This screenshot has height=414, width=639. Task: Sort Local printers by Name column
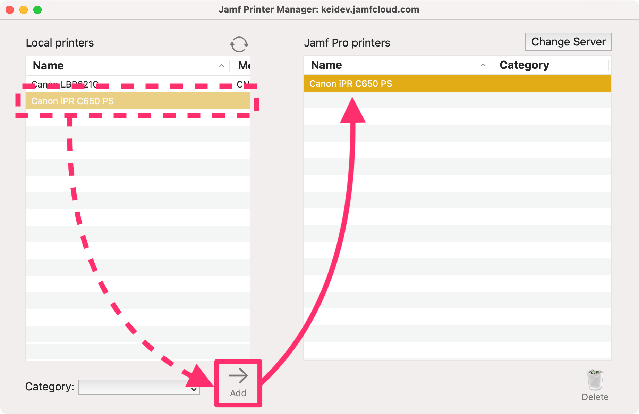coord(127,66)
